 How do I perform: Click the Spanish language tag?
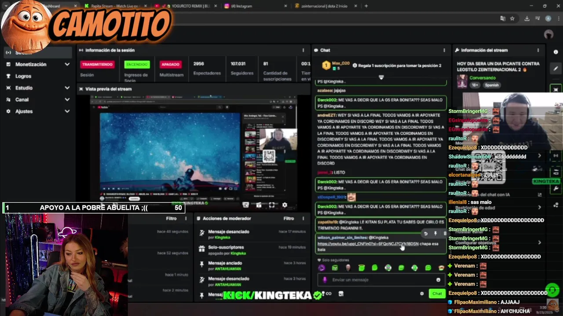[x=492, y=85]
